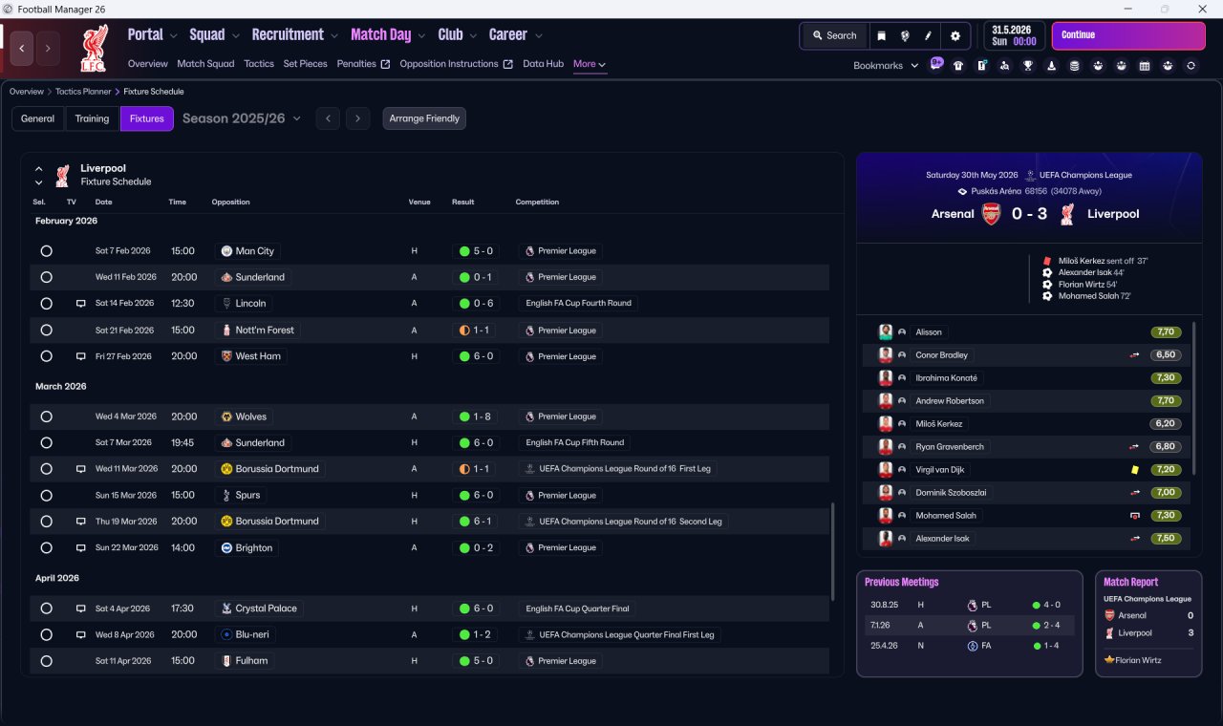This screenshot has width=1223, height=726.
Task: Select the Wolves fixture radio button
Action: [46, 416]
